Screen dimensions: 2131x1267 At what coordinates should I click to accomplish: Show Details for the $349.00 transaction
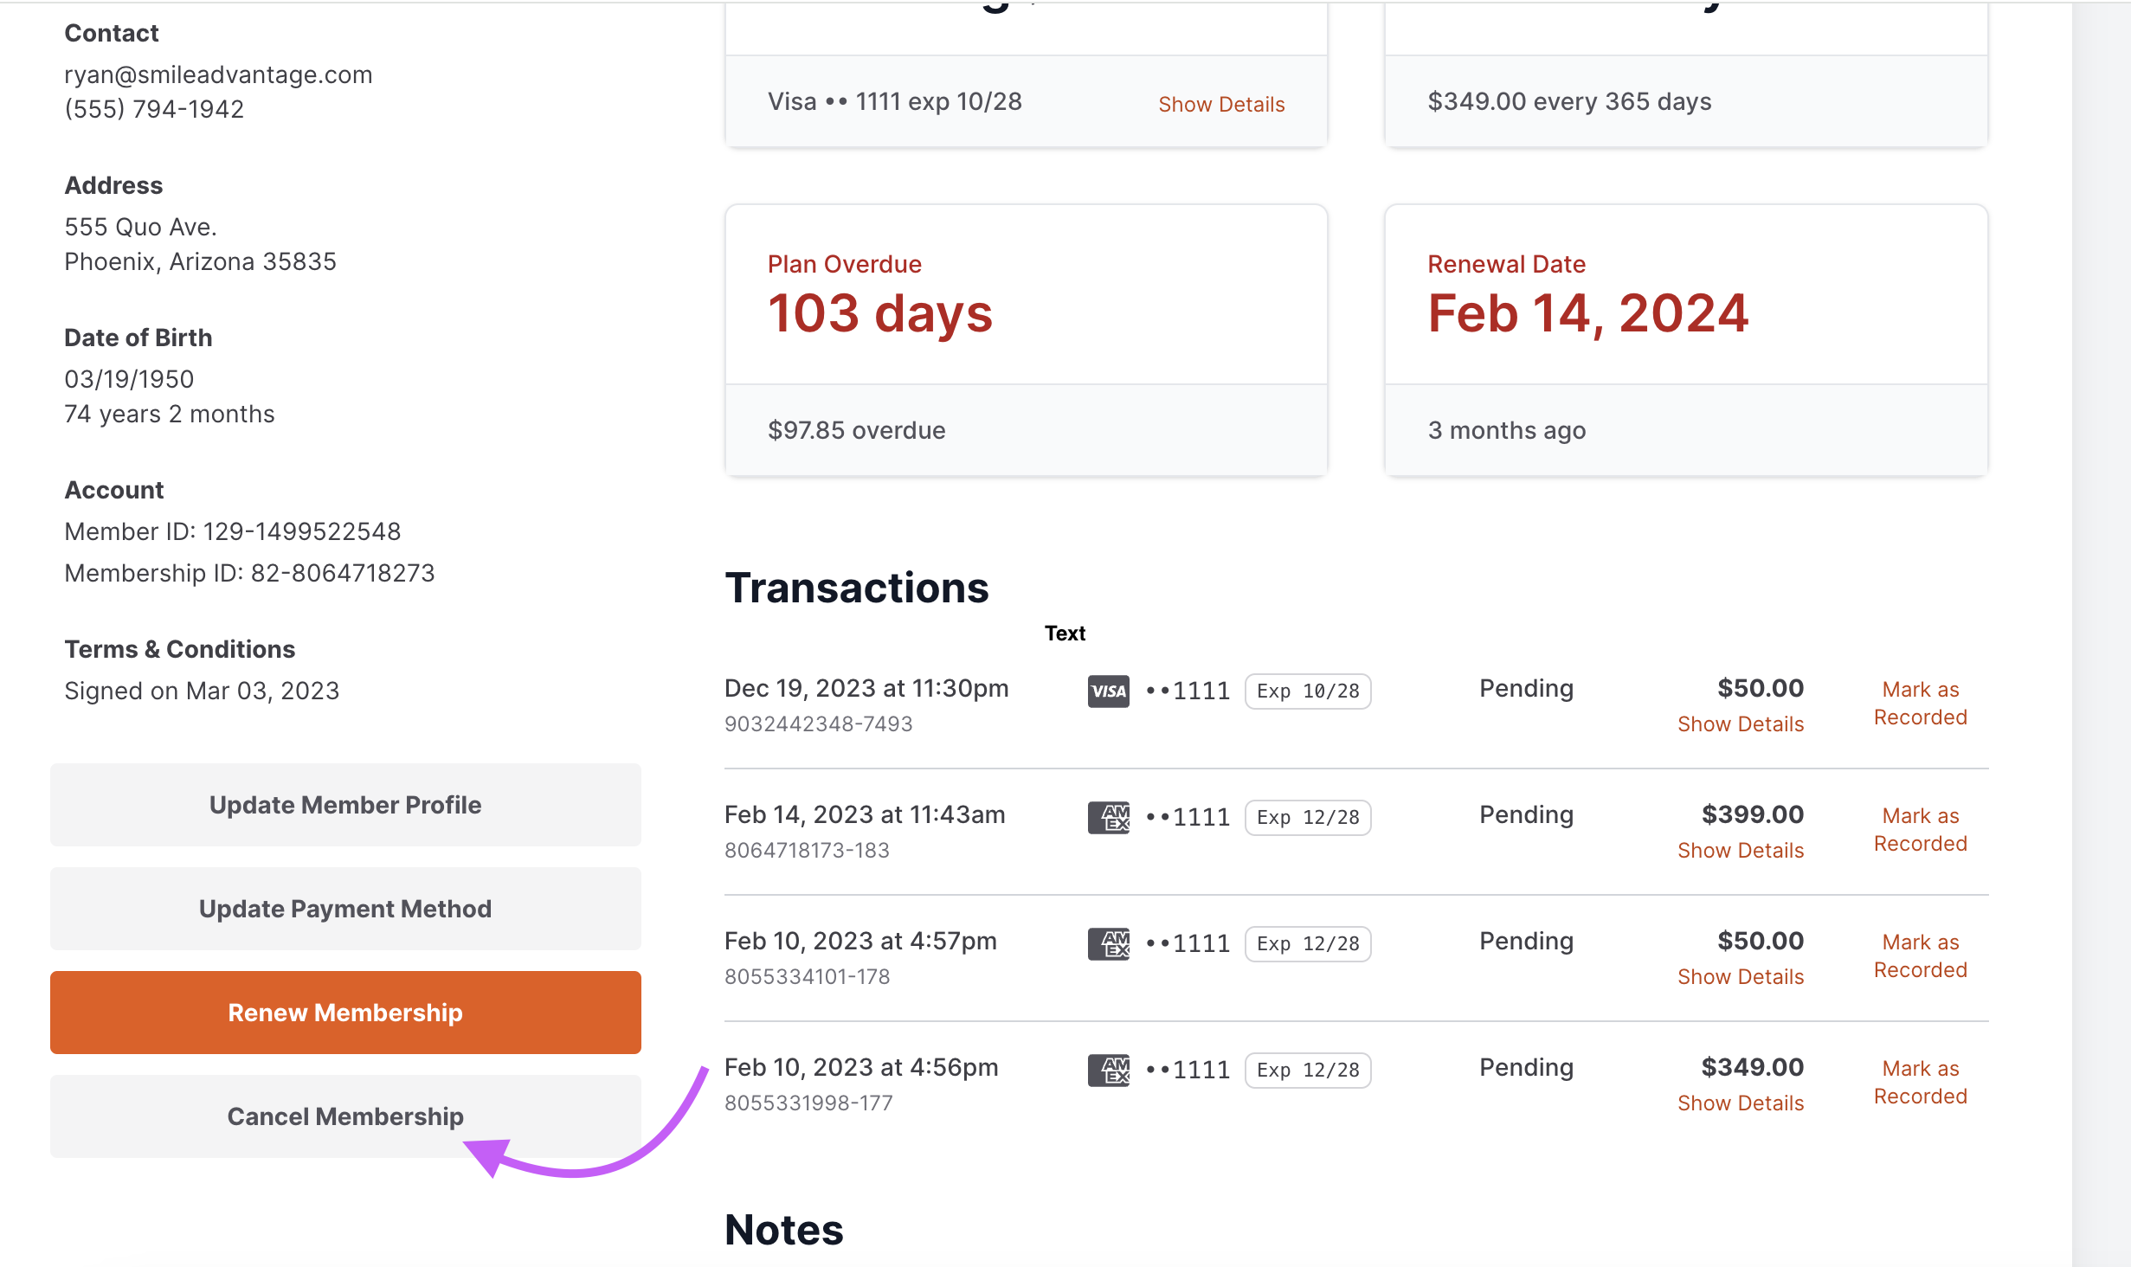coord(1741,1103)
